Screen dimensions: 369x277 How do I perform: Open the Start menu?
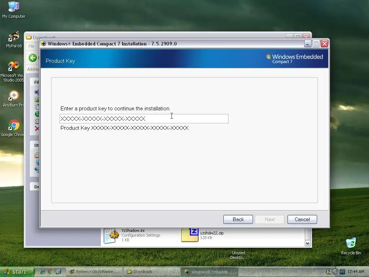17,272
